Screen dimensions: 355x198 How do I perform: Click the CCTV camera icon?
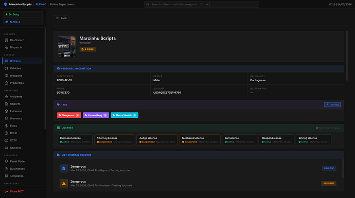[6, 140]
